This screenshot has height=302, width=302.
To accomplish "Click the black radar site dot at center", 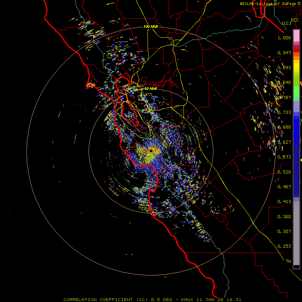I will (x=151, y=151).
